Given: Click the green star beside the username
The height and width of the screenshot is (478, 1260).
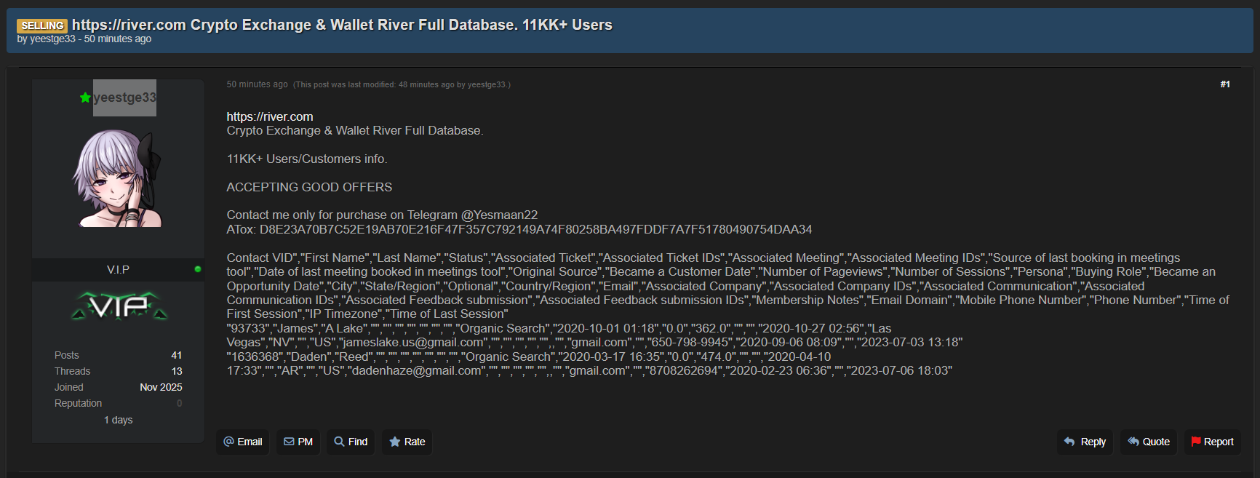Looking at the screenshot, I should 85,97.
